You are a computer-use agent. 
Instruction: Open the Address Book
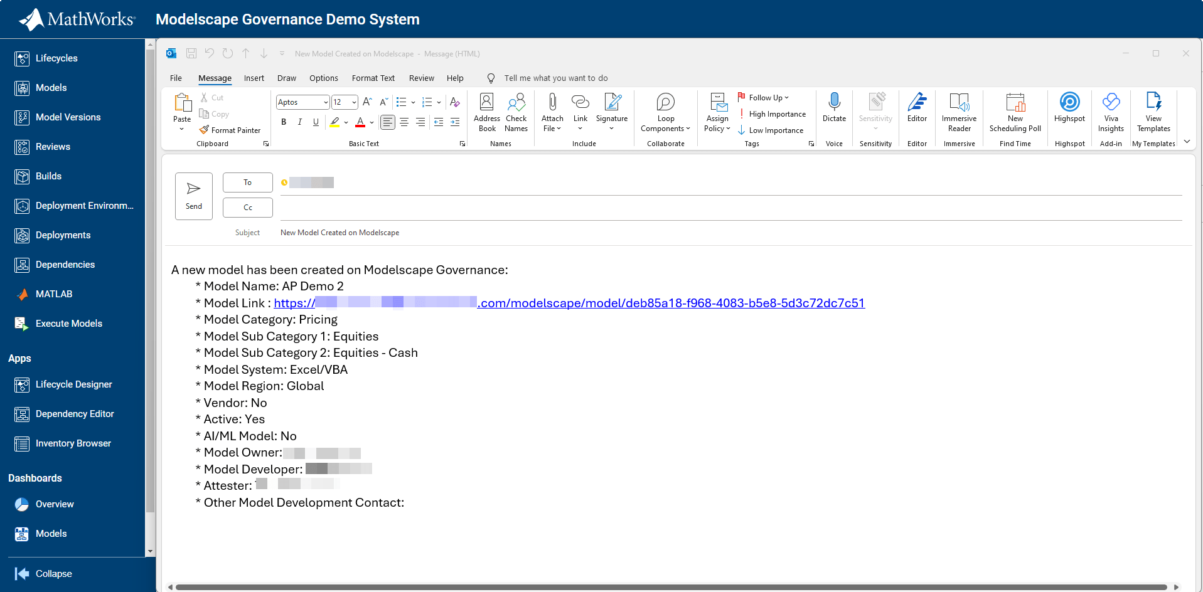tap(487, 113)
